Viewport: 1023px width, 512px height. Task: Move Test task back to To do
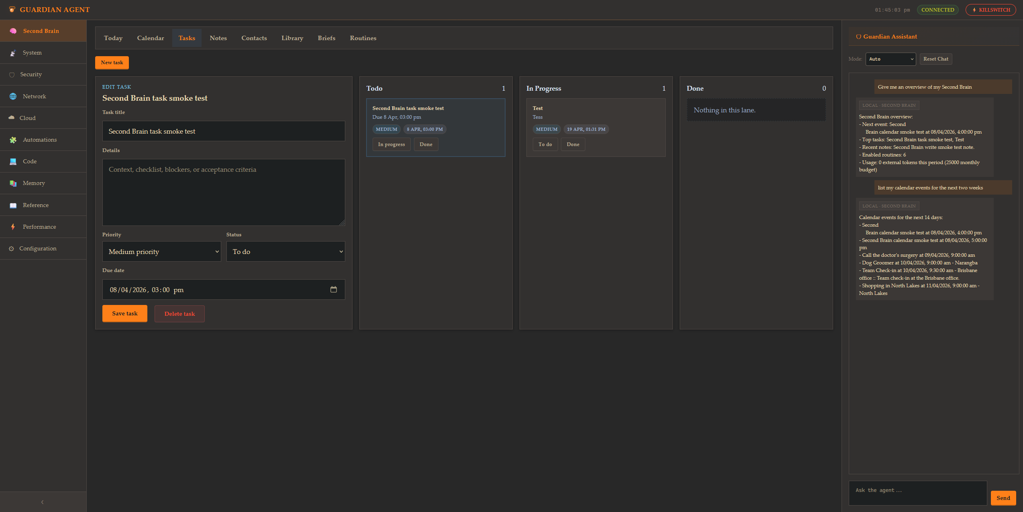[x=545, y=144]
